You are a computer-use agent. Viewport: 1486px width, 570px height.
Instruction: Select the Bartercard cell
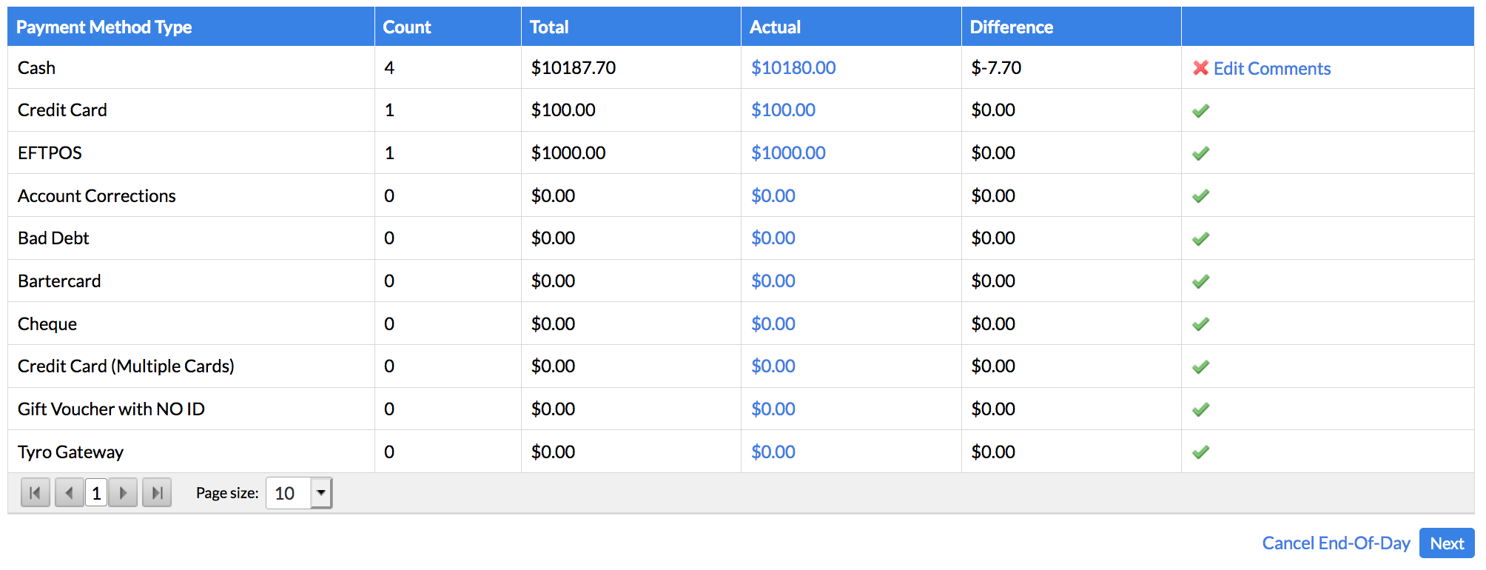[191, 281]
